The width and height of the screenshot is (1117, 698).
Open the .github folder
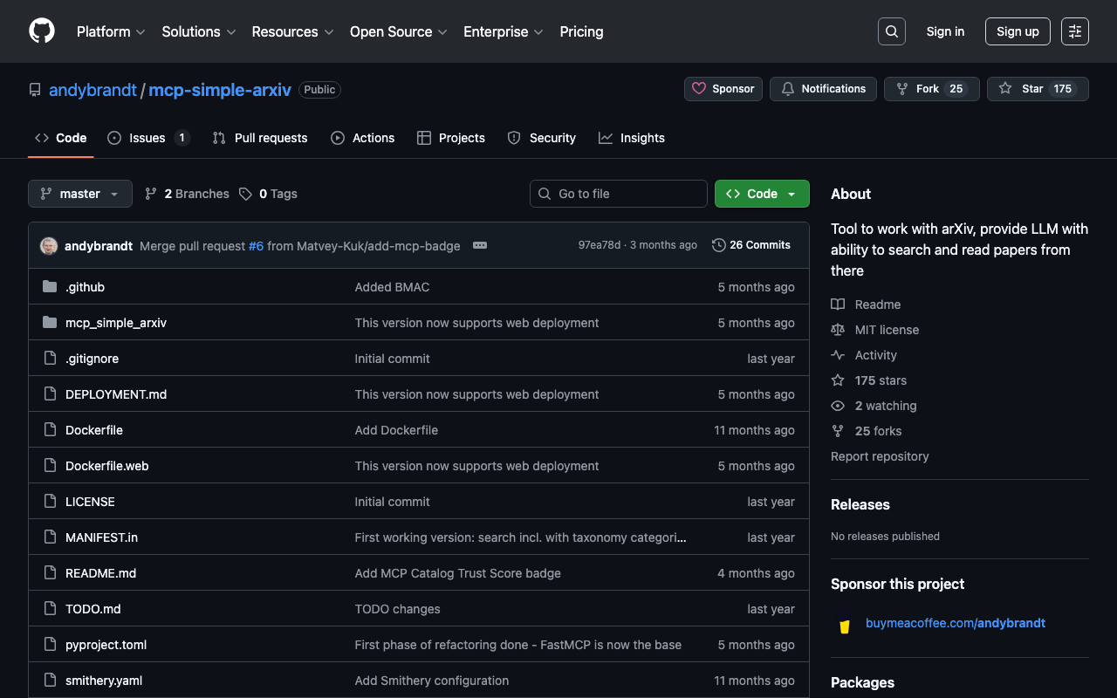(85, 287)
